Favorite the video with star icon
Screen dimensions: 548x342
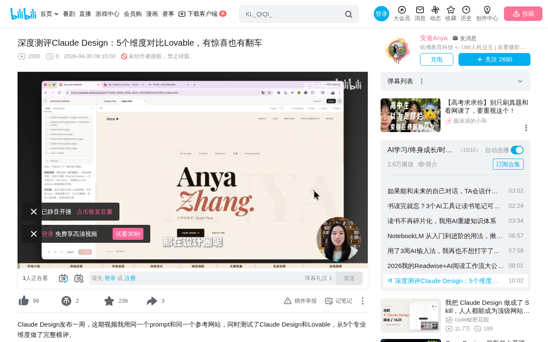pos(109,301)
